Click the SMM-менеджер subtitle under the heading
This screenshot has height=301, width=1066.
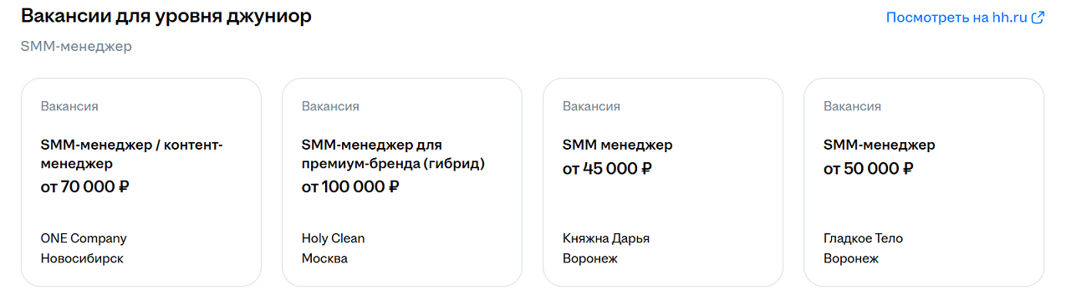[76, 46]
